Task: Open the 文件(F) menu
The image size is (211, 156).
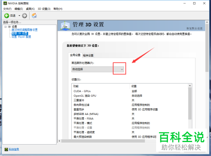Action: click(x=7, y=9)
